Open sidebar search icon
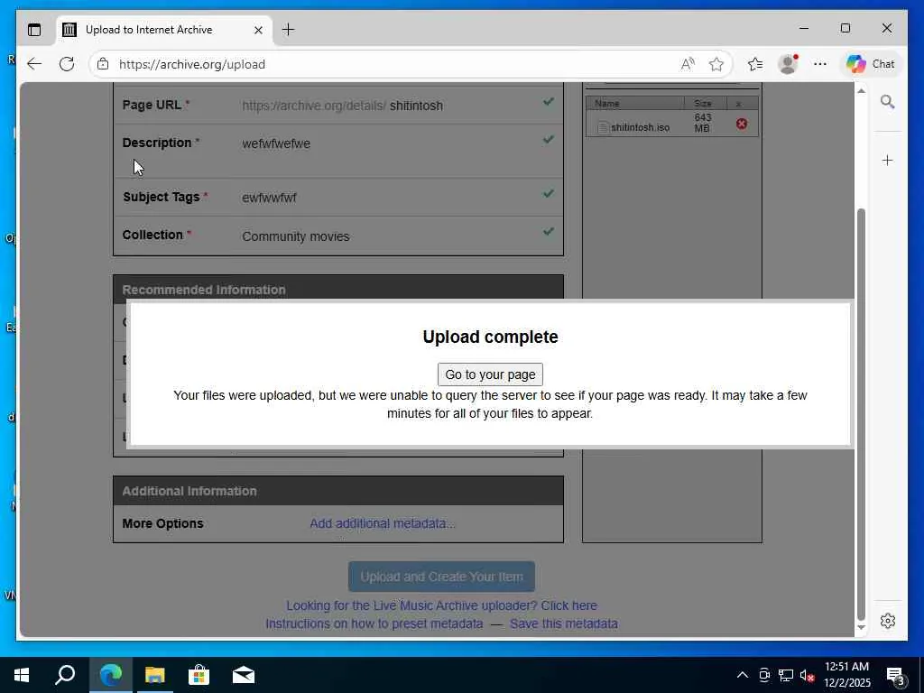This screenshot has height=693, width=924. 888,102
